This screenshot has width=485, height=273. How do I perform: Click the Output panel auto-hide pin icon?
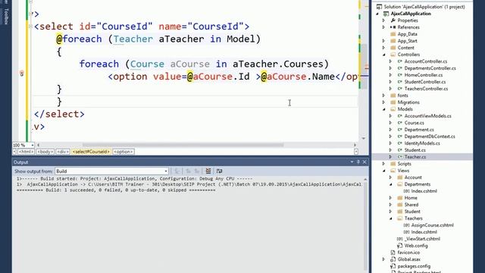[358, 162]
